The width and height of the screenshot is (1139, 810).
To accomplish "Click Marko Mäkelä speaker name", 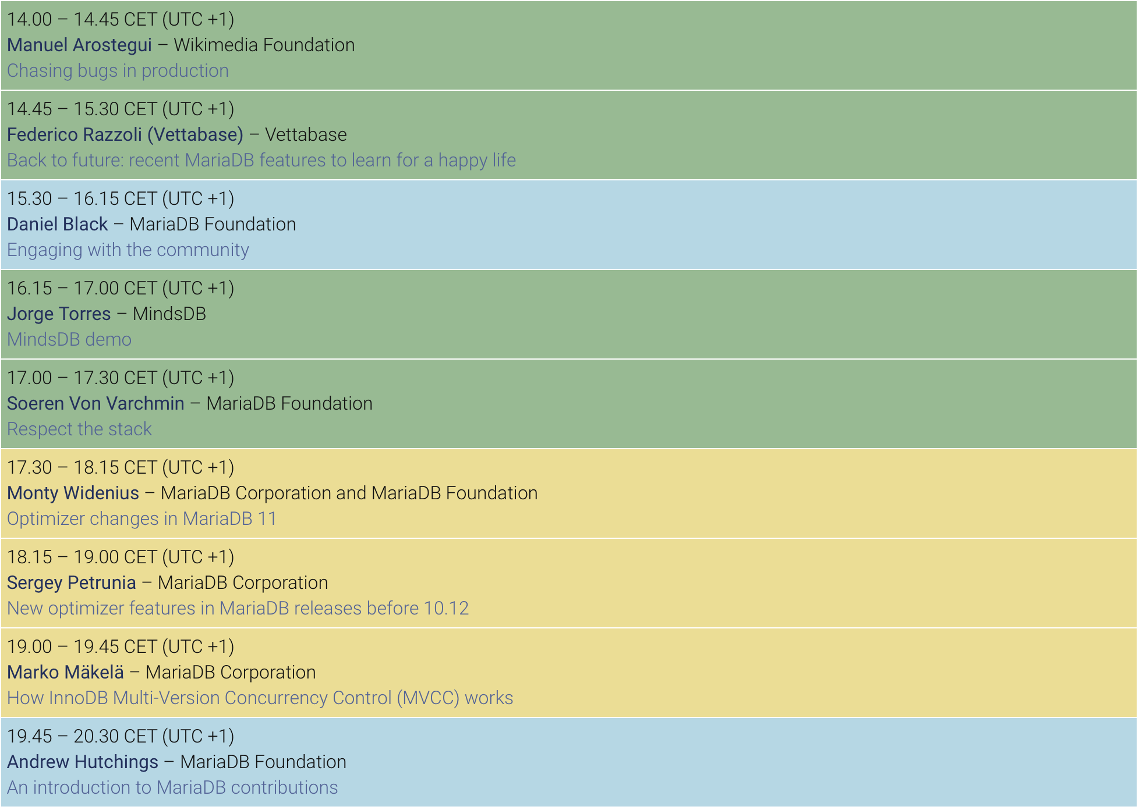I will click(x=65, y=673).
